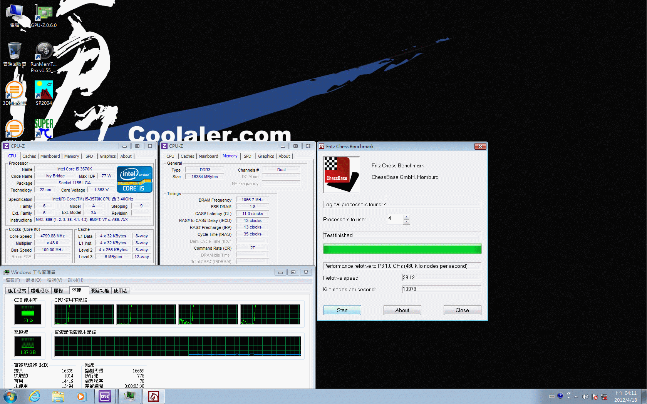The image size is (647, 404).
Task: Click Kilo nodes per second value 13979
Action: (442, 289)
